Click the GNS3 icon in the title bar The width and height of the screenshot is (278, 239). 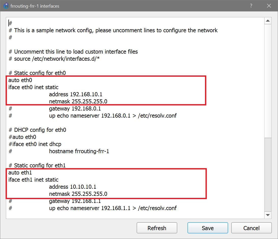point(6,6)
